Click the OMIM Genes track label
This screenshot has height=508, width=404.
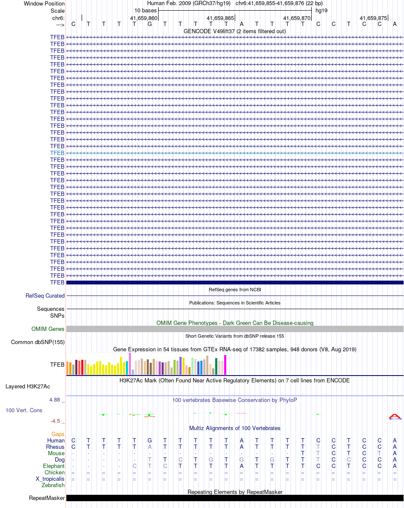[48, 329]
